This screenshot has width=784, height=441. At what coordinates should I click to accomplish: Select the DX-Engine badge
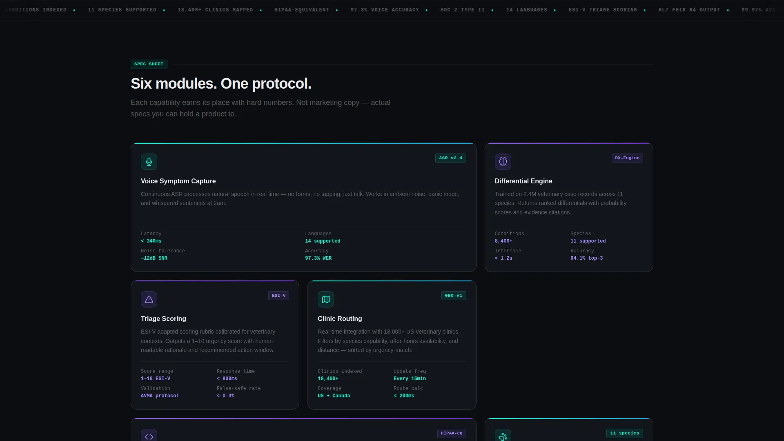[627, 158]
